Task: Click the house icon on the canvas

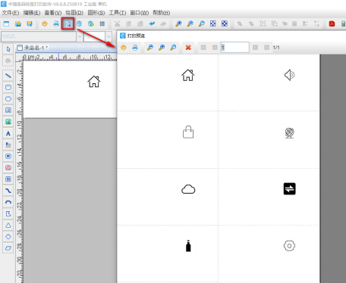Action: tap(94, 82)
